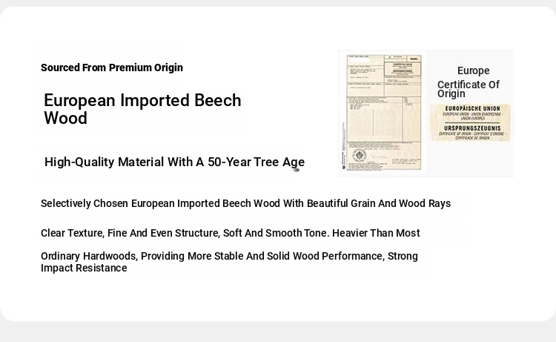Click the 'Europe' label beside the certificate
The height and width of the screenshot is (342, 556).
[x=474, y=70]
